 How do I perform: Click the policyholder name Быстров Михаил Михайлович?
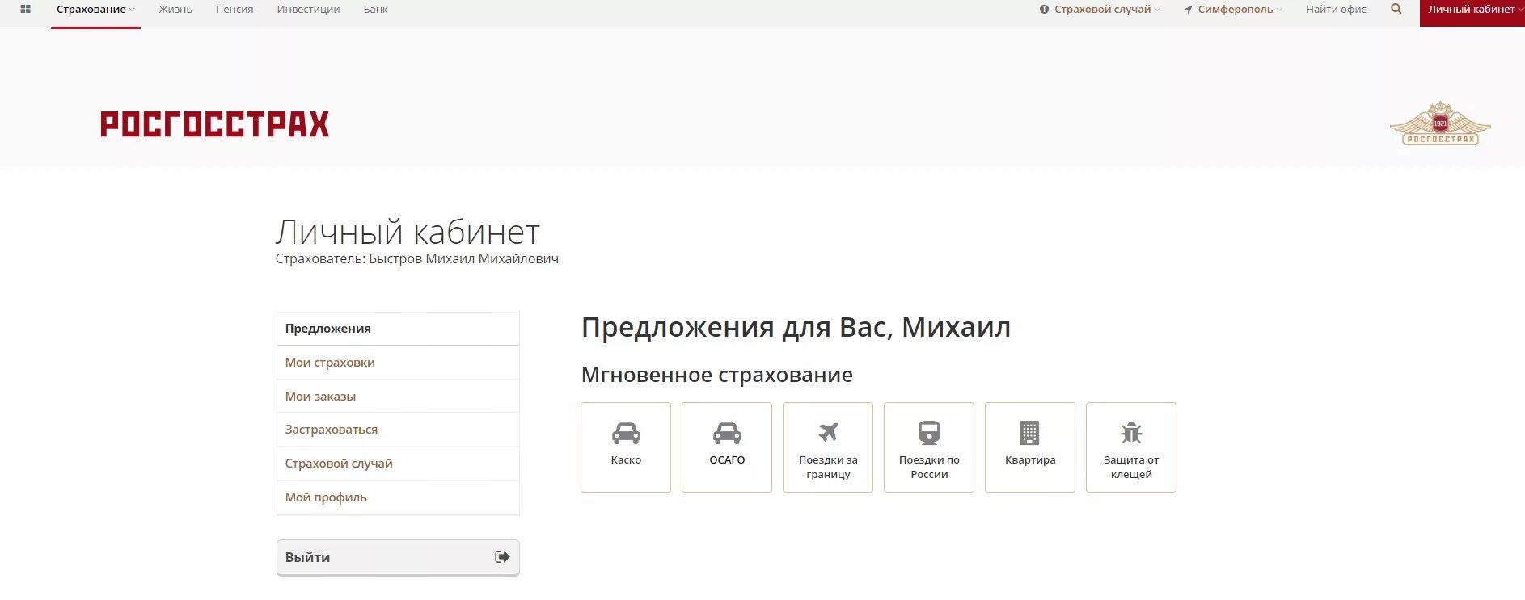coord(463,259)
